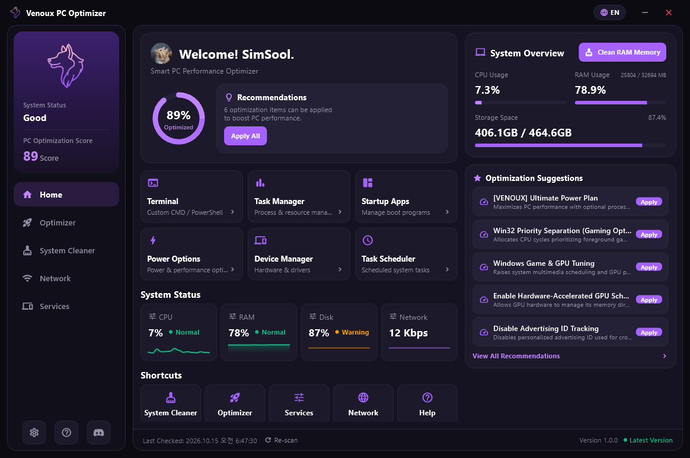Click the chevron beside View All Recommendations
The height and width of the screenshot is (458, 690).
pyautogui.click(x=665, y=356)
